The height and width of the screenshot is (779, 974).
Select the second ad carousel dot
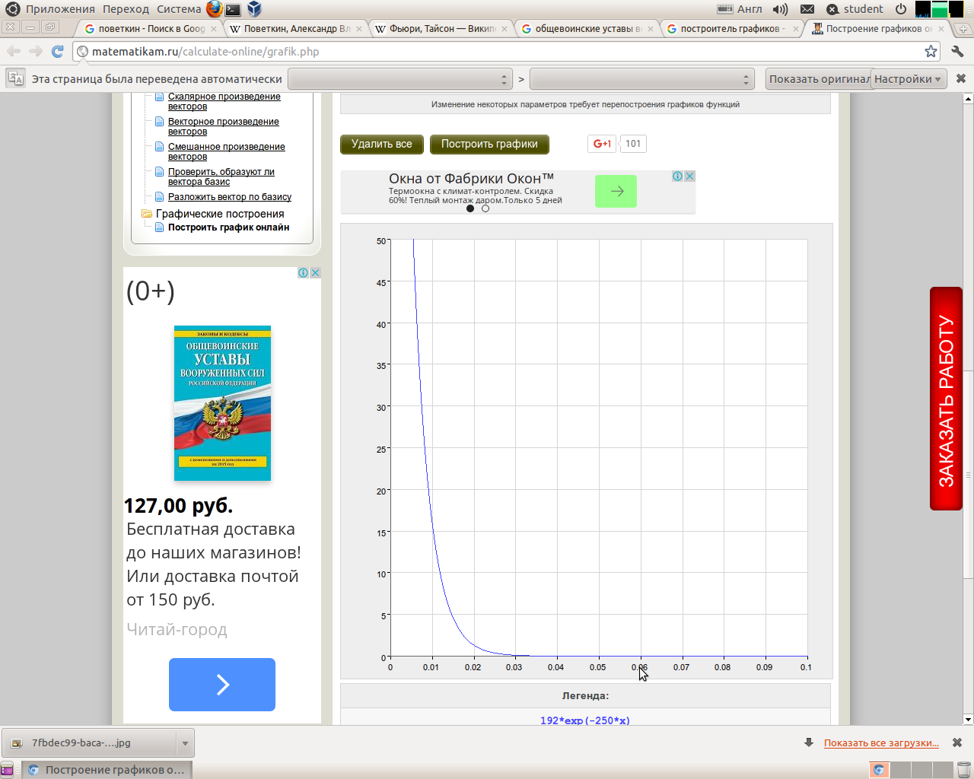pyautogui.click(x=485, y=208)
